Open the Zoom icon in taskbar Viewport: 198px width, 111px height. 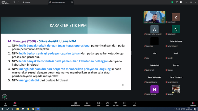(x=38, y=109)
